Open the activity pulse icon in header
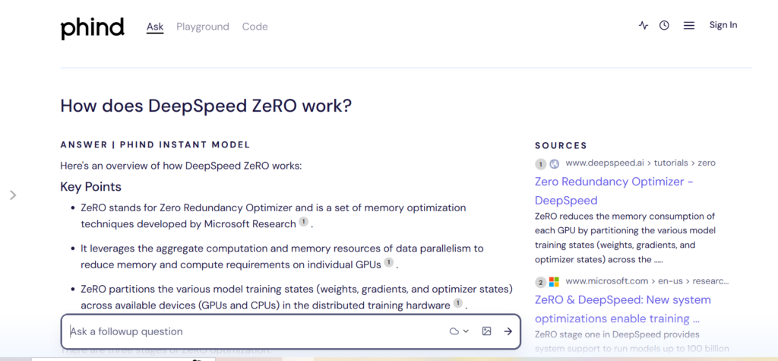This screenshot has height=361, width=778. point(644,25)
